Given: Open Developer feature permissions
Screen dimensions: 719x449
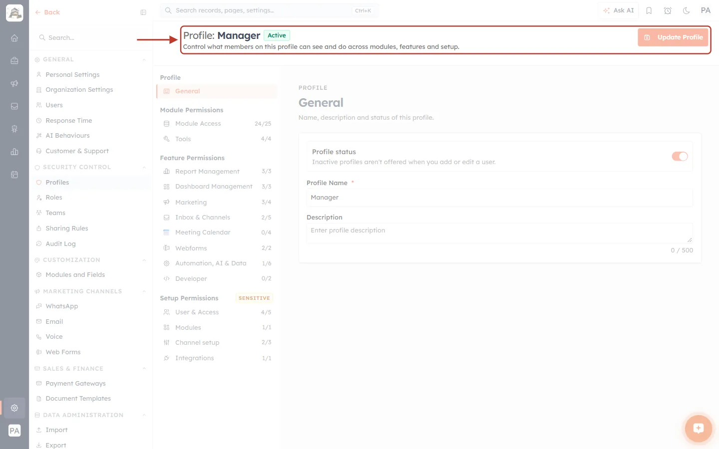Looking at the screenshot, I should (x=217, y=279).
